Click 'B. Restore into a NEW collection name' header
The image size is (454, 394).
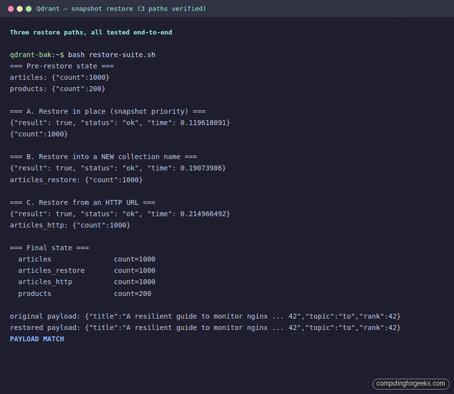tap(103, 157)
